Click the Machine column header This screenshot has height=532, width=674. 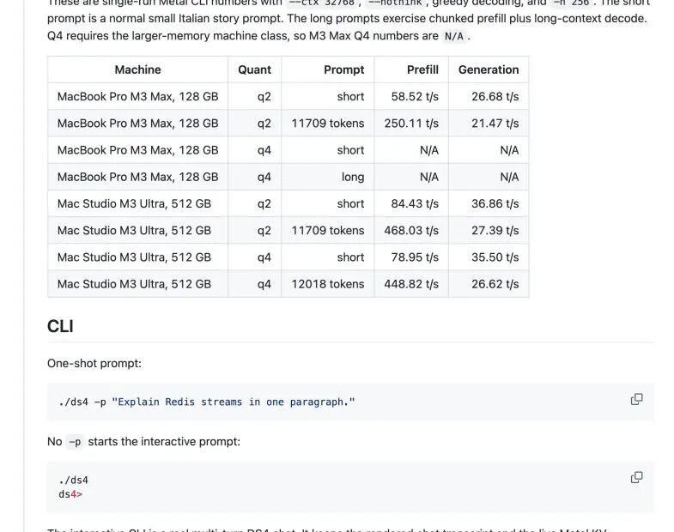point(137,70)
